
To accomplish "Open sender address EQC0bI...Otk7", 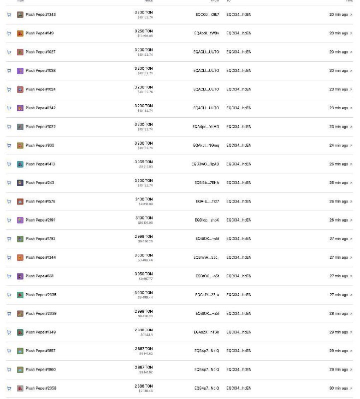I will [x=207, y=15].
